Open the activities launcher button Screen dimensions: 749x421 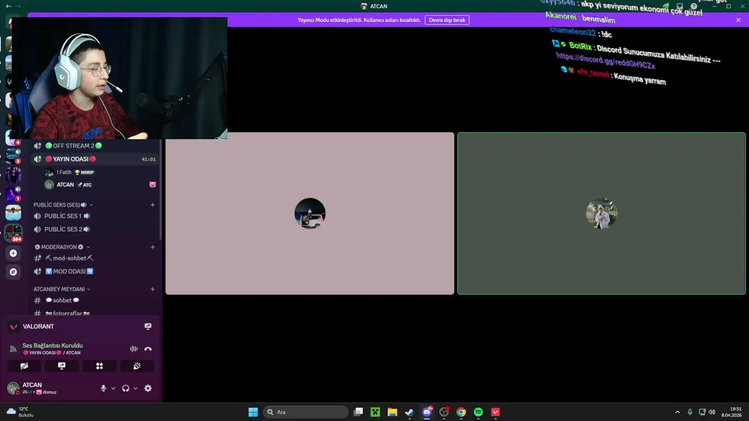[x=99, y=366]
